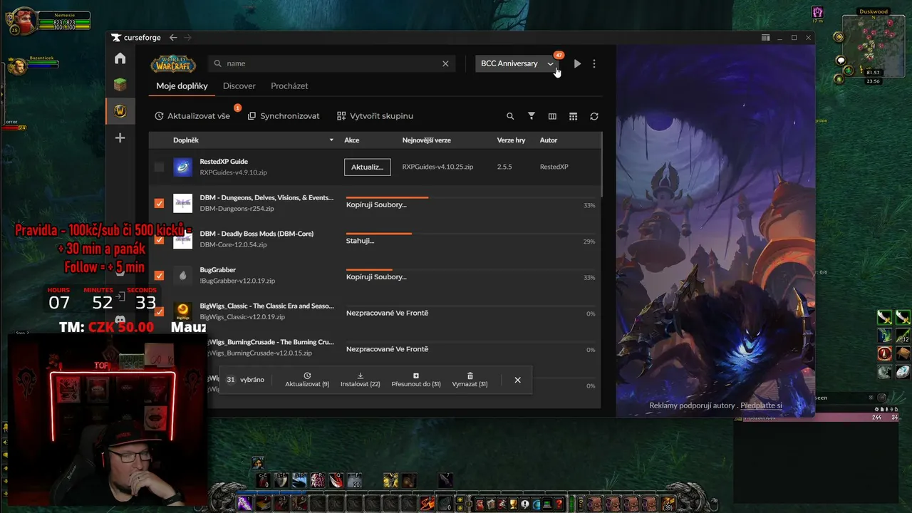Screen dimensions: 912x513
Task: Close the selection action bar
Action: point(518,380)
